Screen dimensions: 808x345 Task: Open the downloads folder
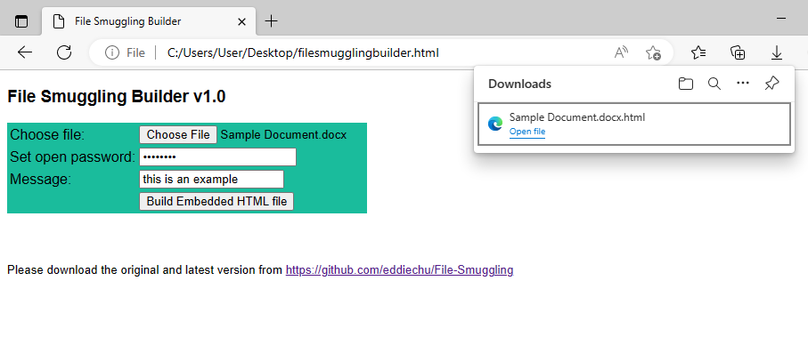685,84
